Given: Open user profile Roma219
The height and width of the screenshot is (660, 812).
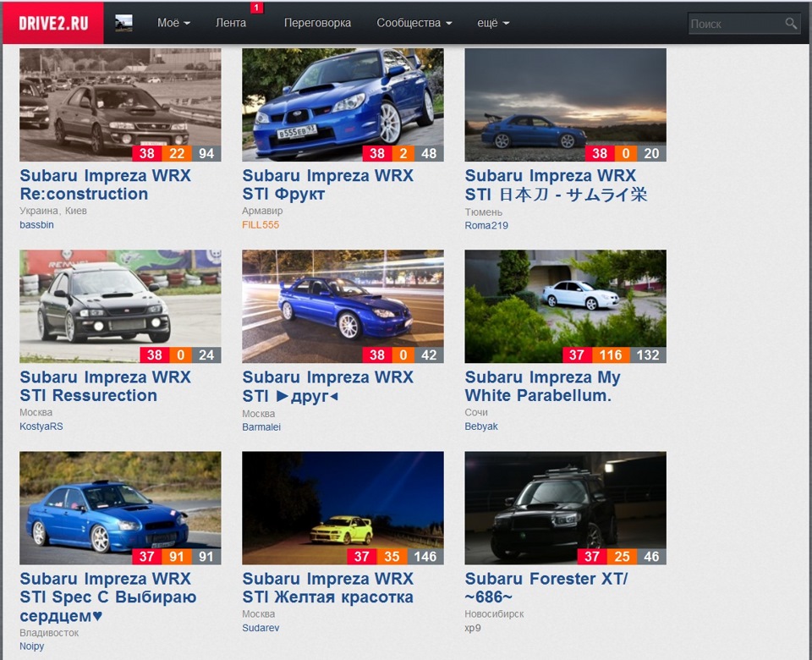Looking at the screenshot, I should (x=486, y=225).
